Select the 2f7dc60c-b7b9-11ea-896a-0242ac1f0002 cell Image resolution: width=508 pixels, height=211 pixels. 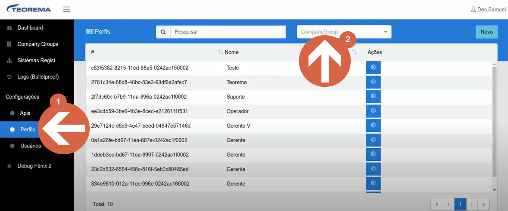139,97
